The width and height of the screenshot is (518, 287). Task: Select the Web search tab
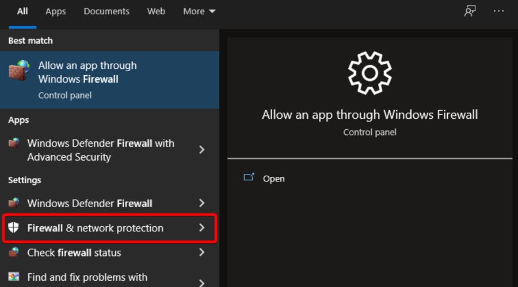pyautogui.click(x=156, y=11)
